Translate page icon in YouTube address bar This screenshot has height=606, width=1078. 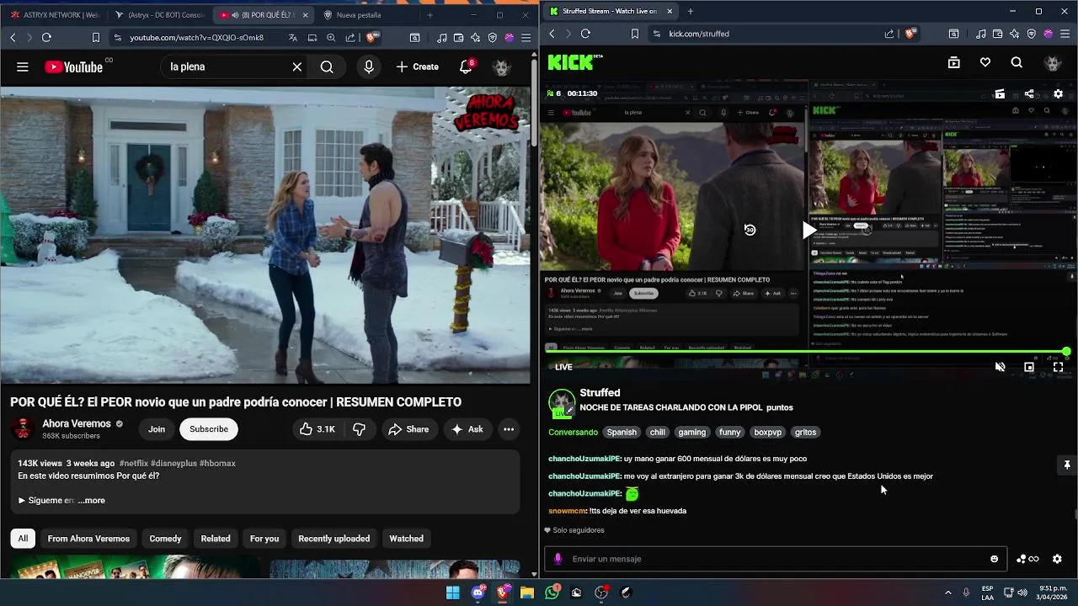point(293,37)
